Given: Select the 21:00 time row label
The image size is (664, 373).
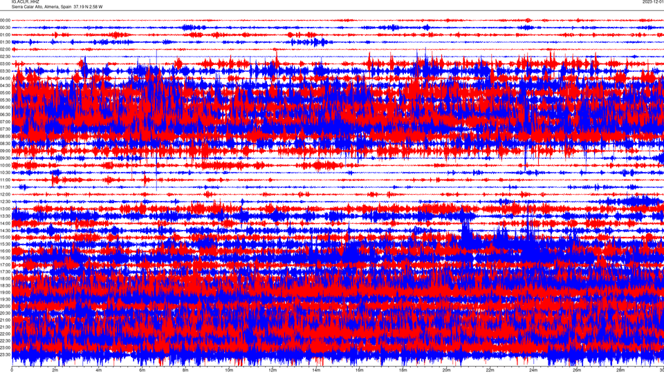Looking at the screenshot, I should [5, 320].
